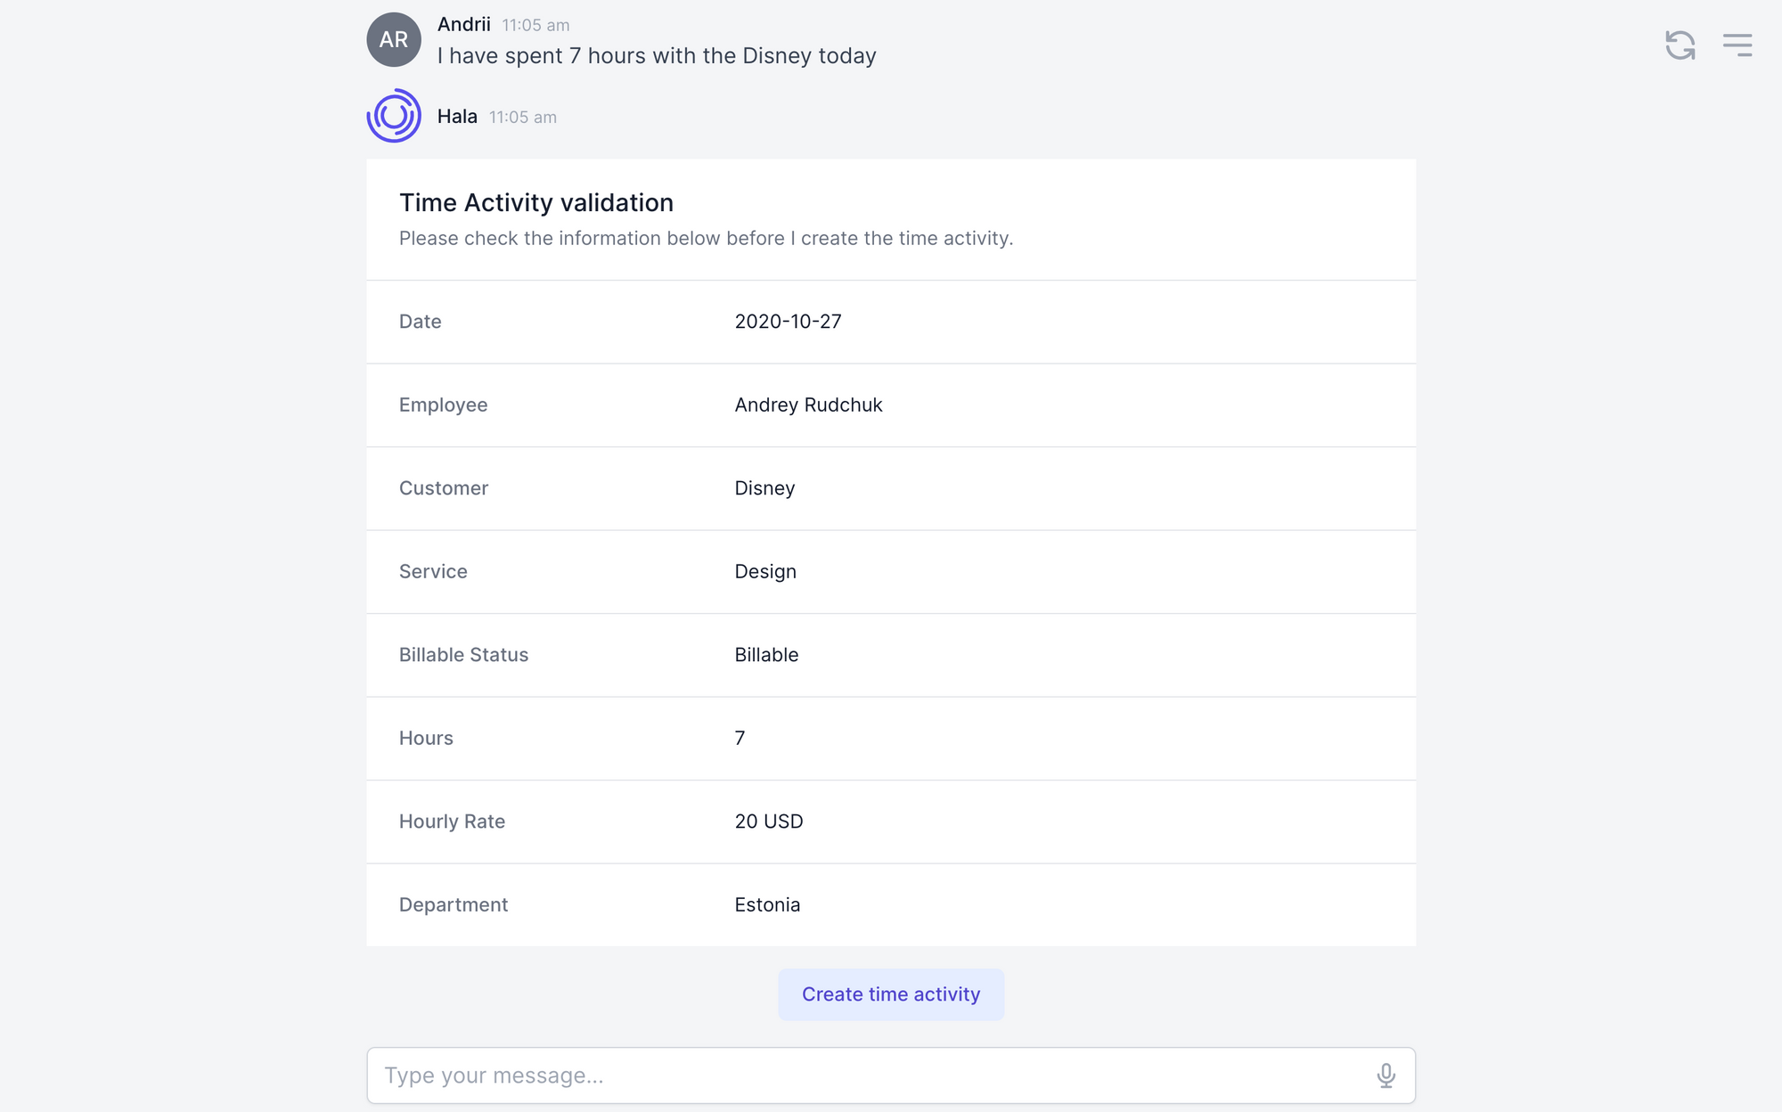Click the Billable status value
This screenshot has height=1112, width=1782.
point(766,655)
